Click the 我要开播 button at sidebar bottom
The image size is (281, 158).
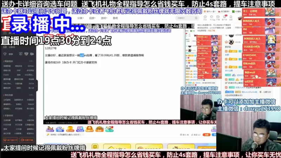pos(27,140)
